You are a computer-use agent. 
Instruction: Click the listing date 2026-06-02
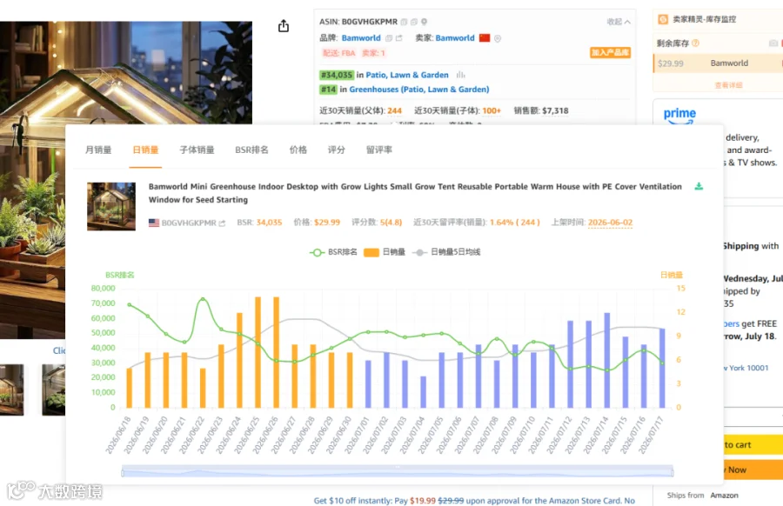[610, 223]
